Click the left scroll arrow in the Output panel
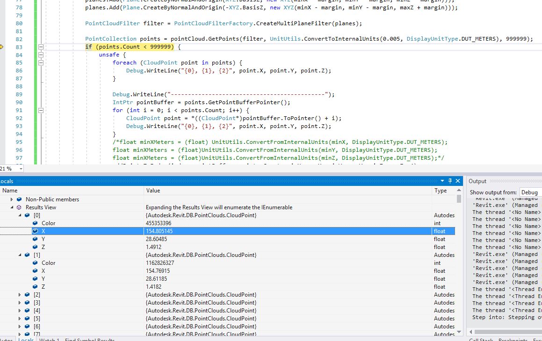This screenshot has height=341, width=542. pos(470,332)
